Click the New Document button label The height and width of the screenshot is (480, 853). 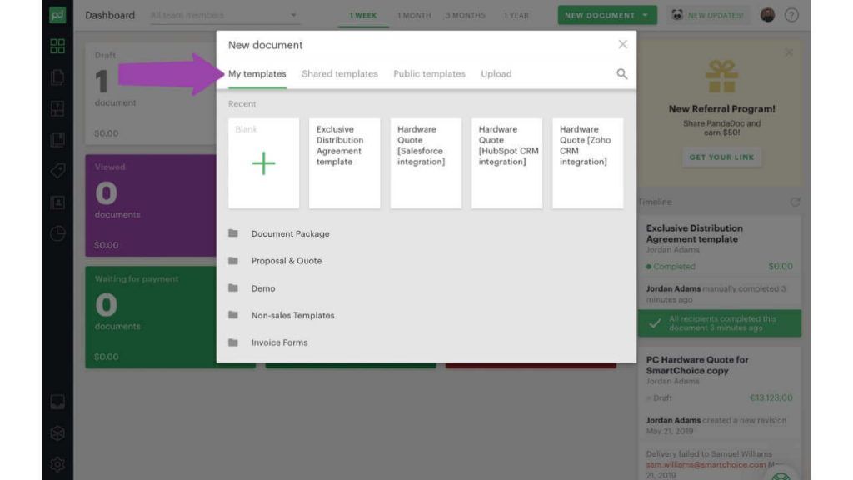pos(600,15)
